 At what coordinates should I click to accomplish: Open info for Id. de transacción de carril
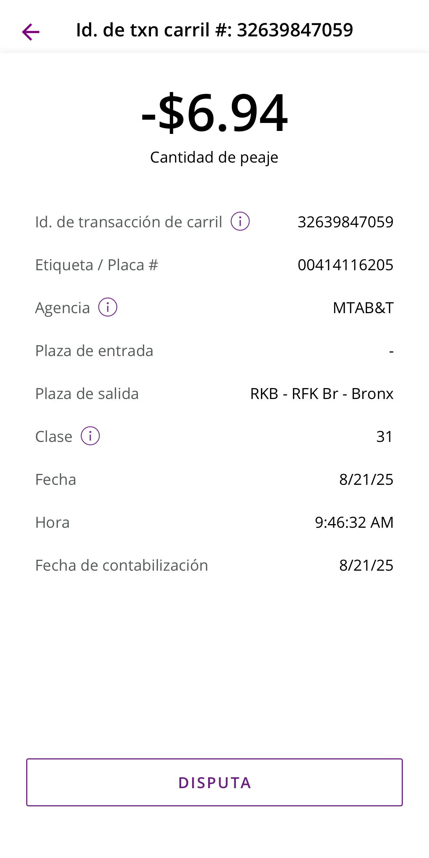click(240, 222)
